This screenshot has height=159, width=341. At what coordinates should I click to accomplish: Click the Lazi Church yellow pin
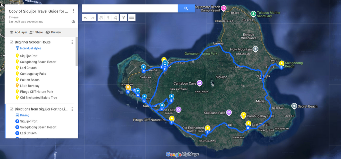[248, 123]
